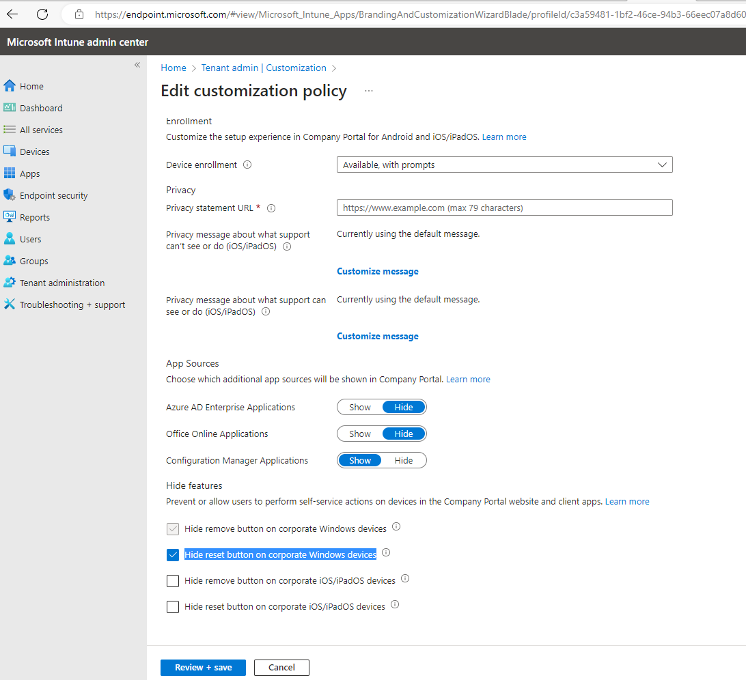Image resolution: width=746 pixels, height=680 pixels.
Task: Click Tenant admin | Customization breadcrumb
Action: [x=264, y=68]
